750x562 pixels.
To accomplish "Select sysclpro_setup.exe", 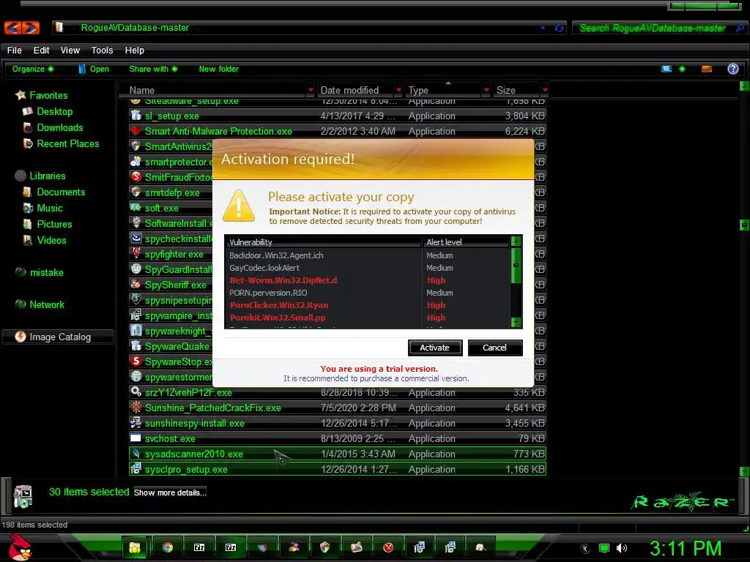I will point(337,469).
